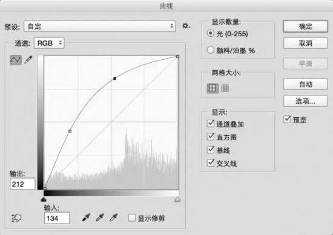Open the 预设 dropdown set to 自定

[x=100, y=26]
